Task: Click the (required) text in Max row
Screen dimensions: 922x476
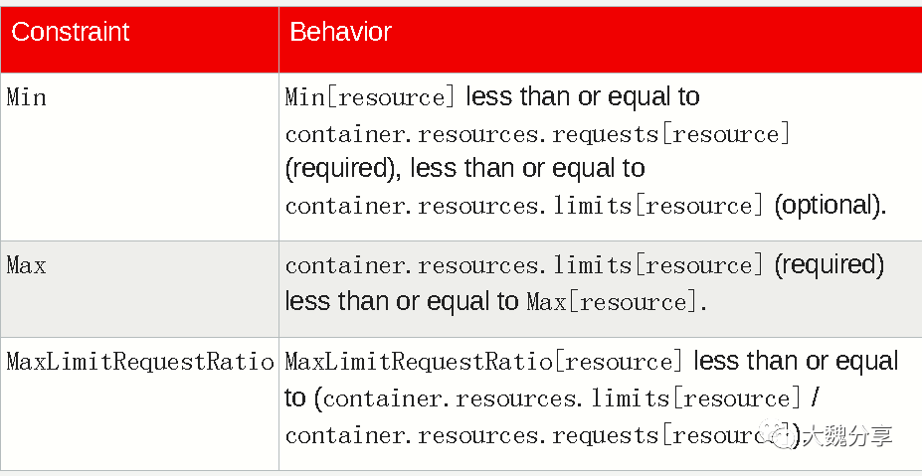Action: point(829,265)
